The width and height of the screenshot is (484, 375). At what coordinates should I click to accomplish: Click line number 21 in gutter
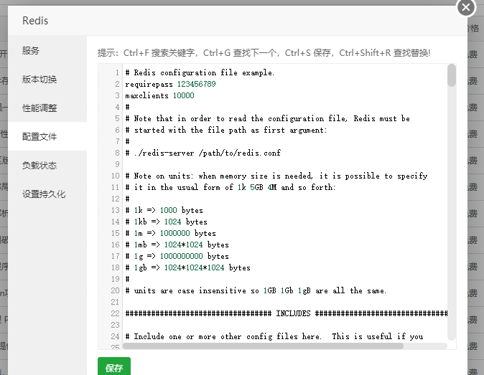[x=115, y=302]
